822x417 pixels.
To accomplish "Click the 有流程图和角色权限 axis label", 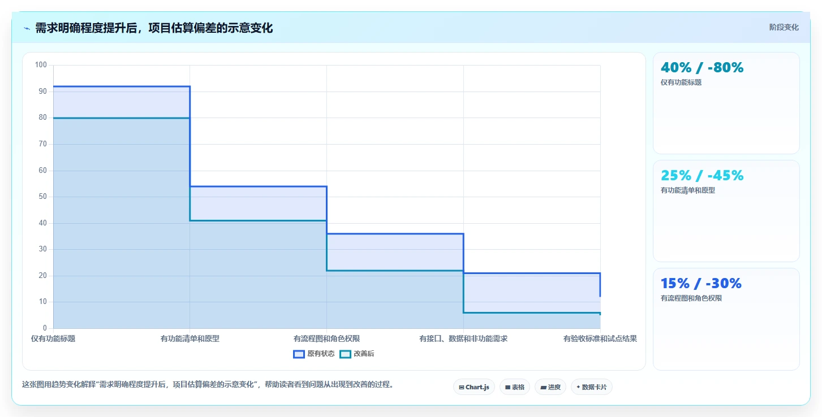I will [x=327, y=338].
